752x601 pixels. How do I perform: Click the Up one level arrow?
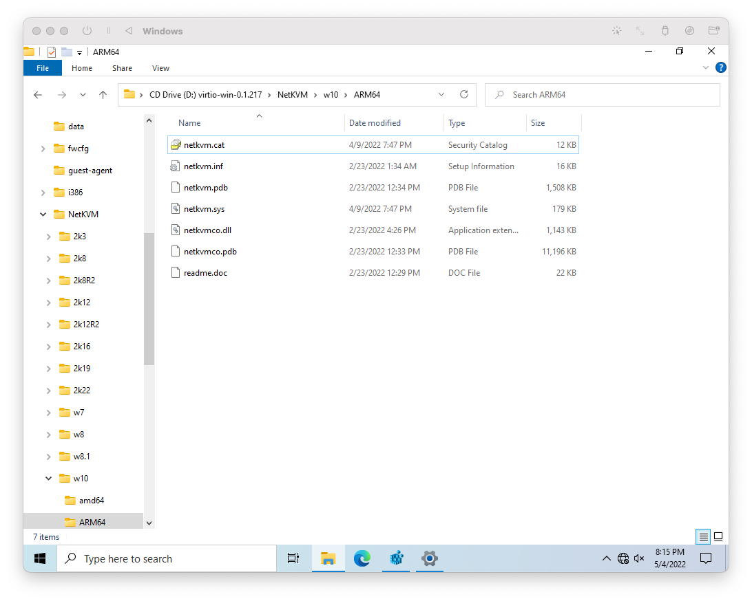pyautogui.click(x=103, y=94)
